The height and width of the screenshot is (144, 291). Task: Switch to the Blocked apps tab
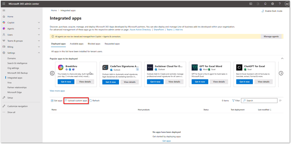pos(94,44)
